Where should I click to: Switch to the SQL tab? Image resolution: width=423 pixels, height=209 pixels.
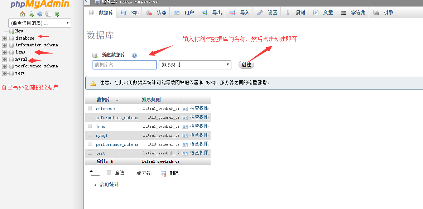[130, 12]
